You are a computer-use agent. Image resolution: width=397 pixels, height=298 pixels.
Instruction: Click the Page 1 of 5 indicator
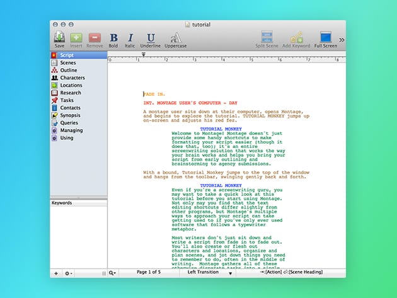click(149, 272)
